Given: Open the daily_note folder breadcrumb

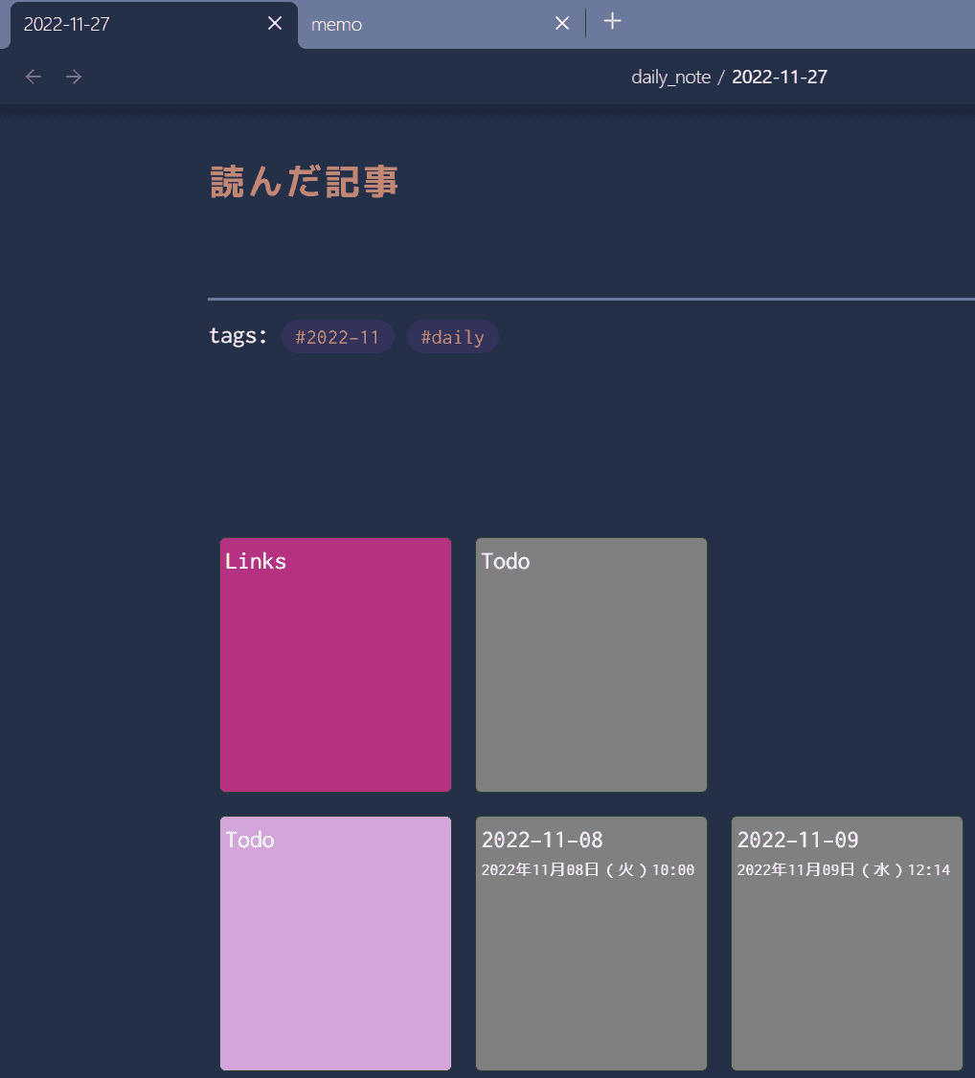Looking at the screenshot, I should [x=670, y=78].
